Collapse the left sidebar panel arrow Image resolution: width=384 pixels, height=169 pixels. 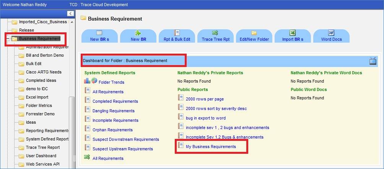tap(70, 13)
